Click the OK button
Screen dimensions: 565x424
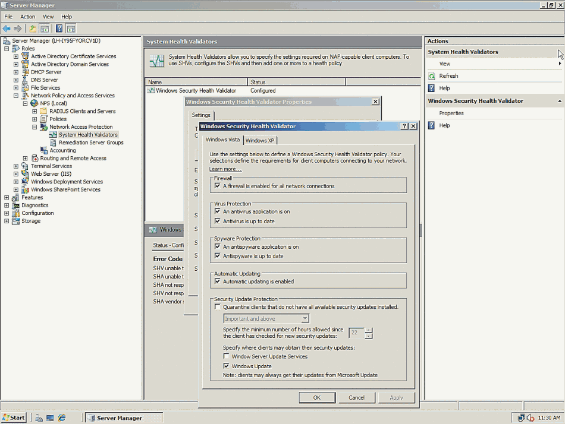(316, 397)
